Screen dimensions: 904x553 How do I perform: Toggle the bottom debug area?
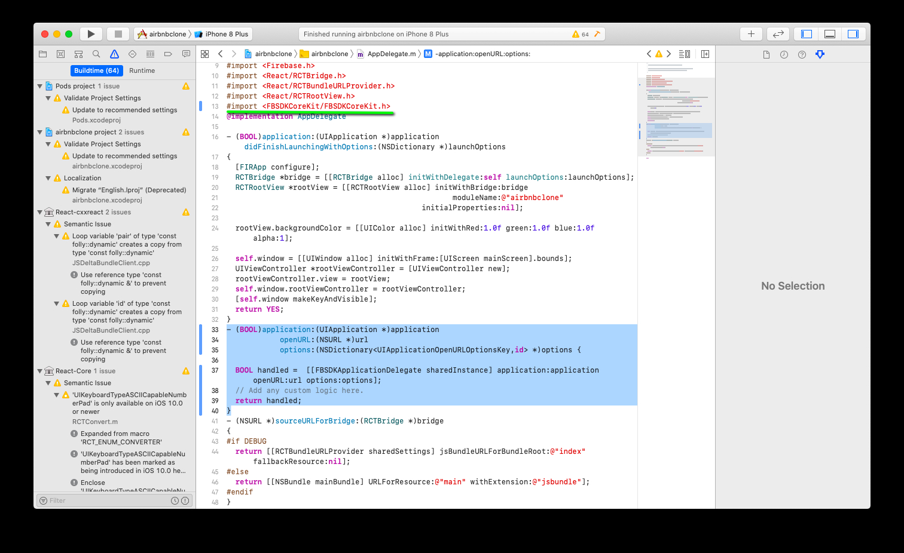tap(830, 34)
